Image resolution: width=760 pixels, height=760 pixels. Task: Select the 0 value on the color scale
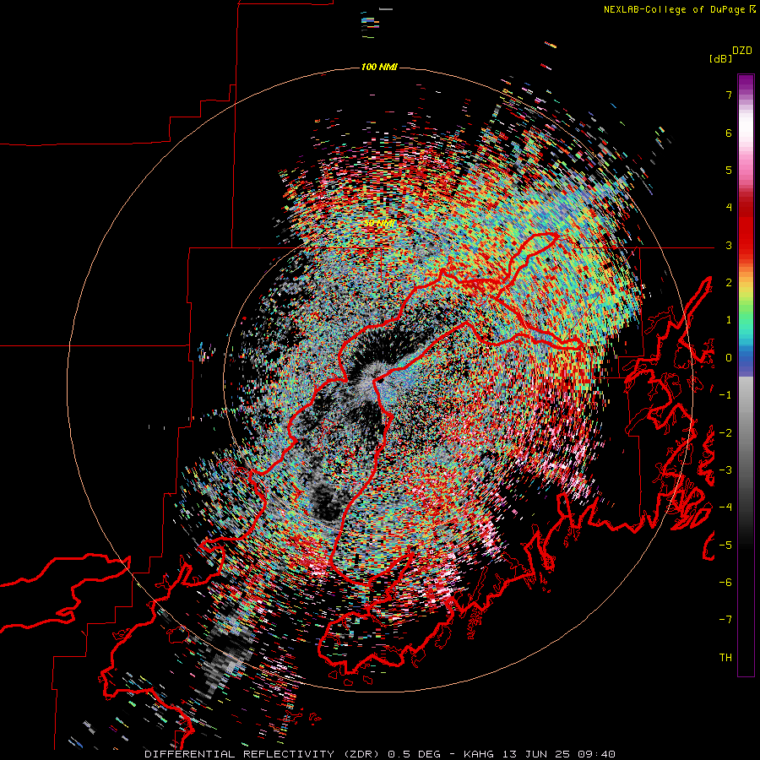[x=729, y=358]
